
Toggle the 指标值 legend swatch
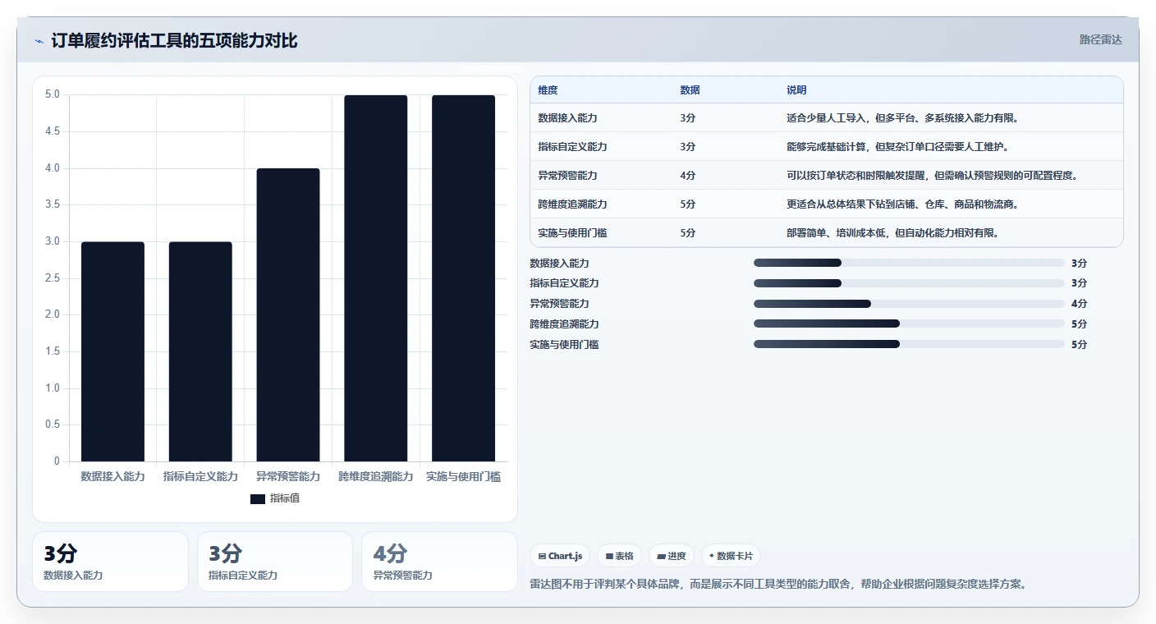click(x=258, y=498)
